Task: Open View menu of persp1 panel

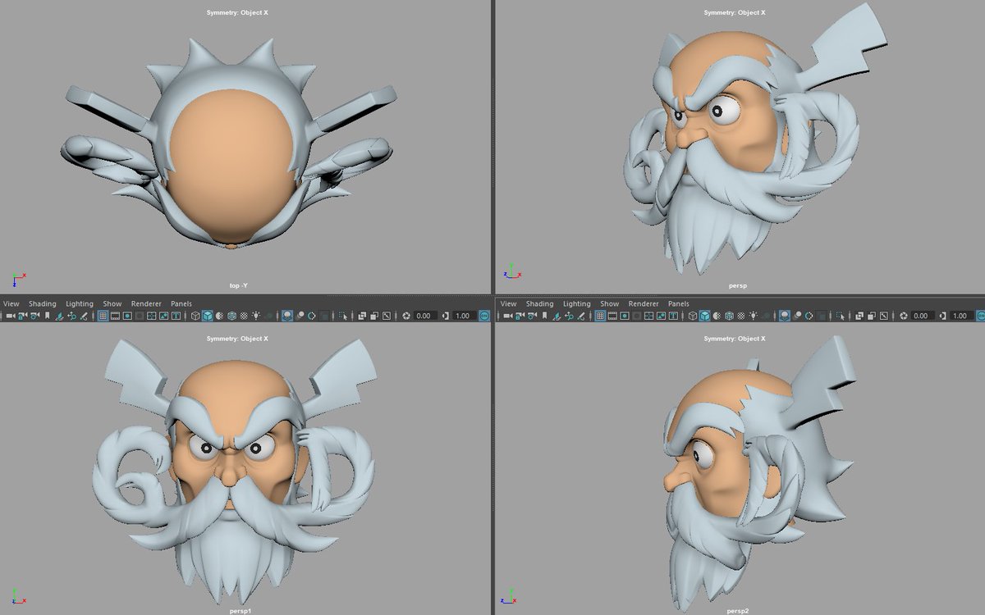Action: 11,303
